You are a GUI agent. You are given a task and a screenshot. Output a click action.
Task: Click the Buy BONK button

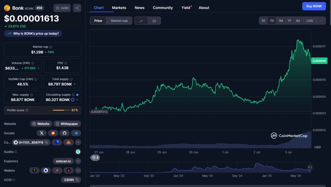[x=314, y=6]
